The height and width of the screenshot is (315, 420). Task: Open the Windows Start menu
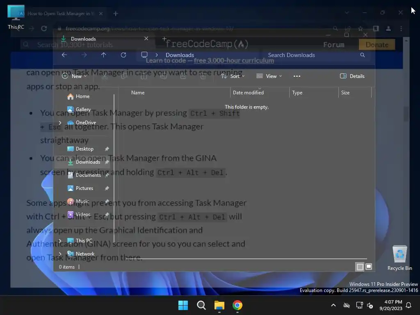[x=183, y=305]
